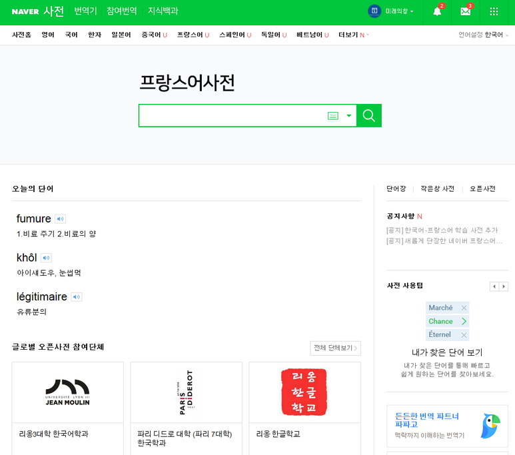Open the apps grid menu icon
The height and width of the screenshot is (455, 515).
[x=494, y=11]
